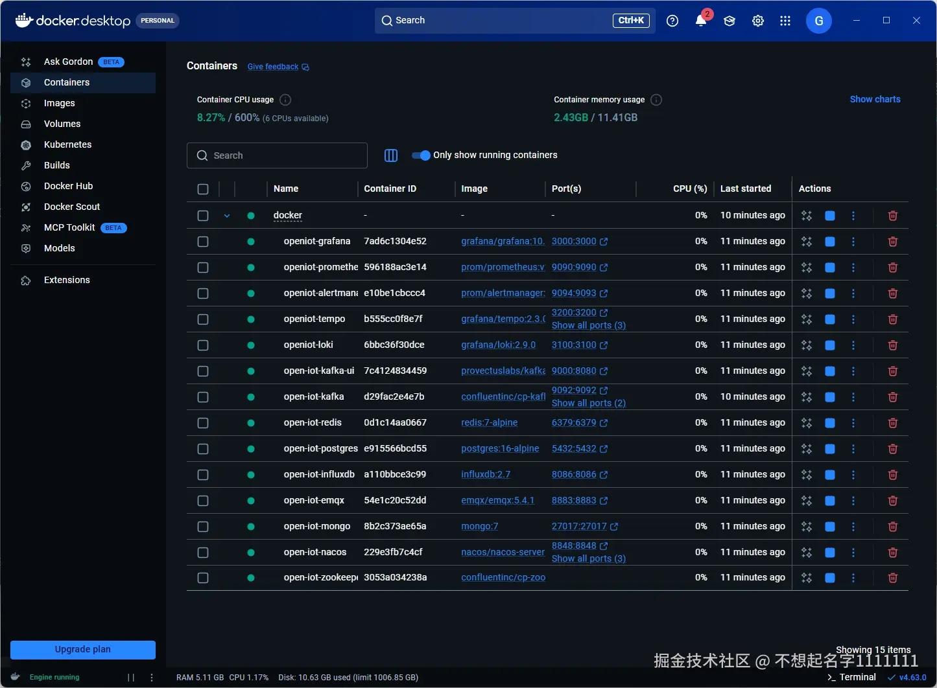The image size is (937, 688).
Task: Click Show charts link
Action: 875,100
